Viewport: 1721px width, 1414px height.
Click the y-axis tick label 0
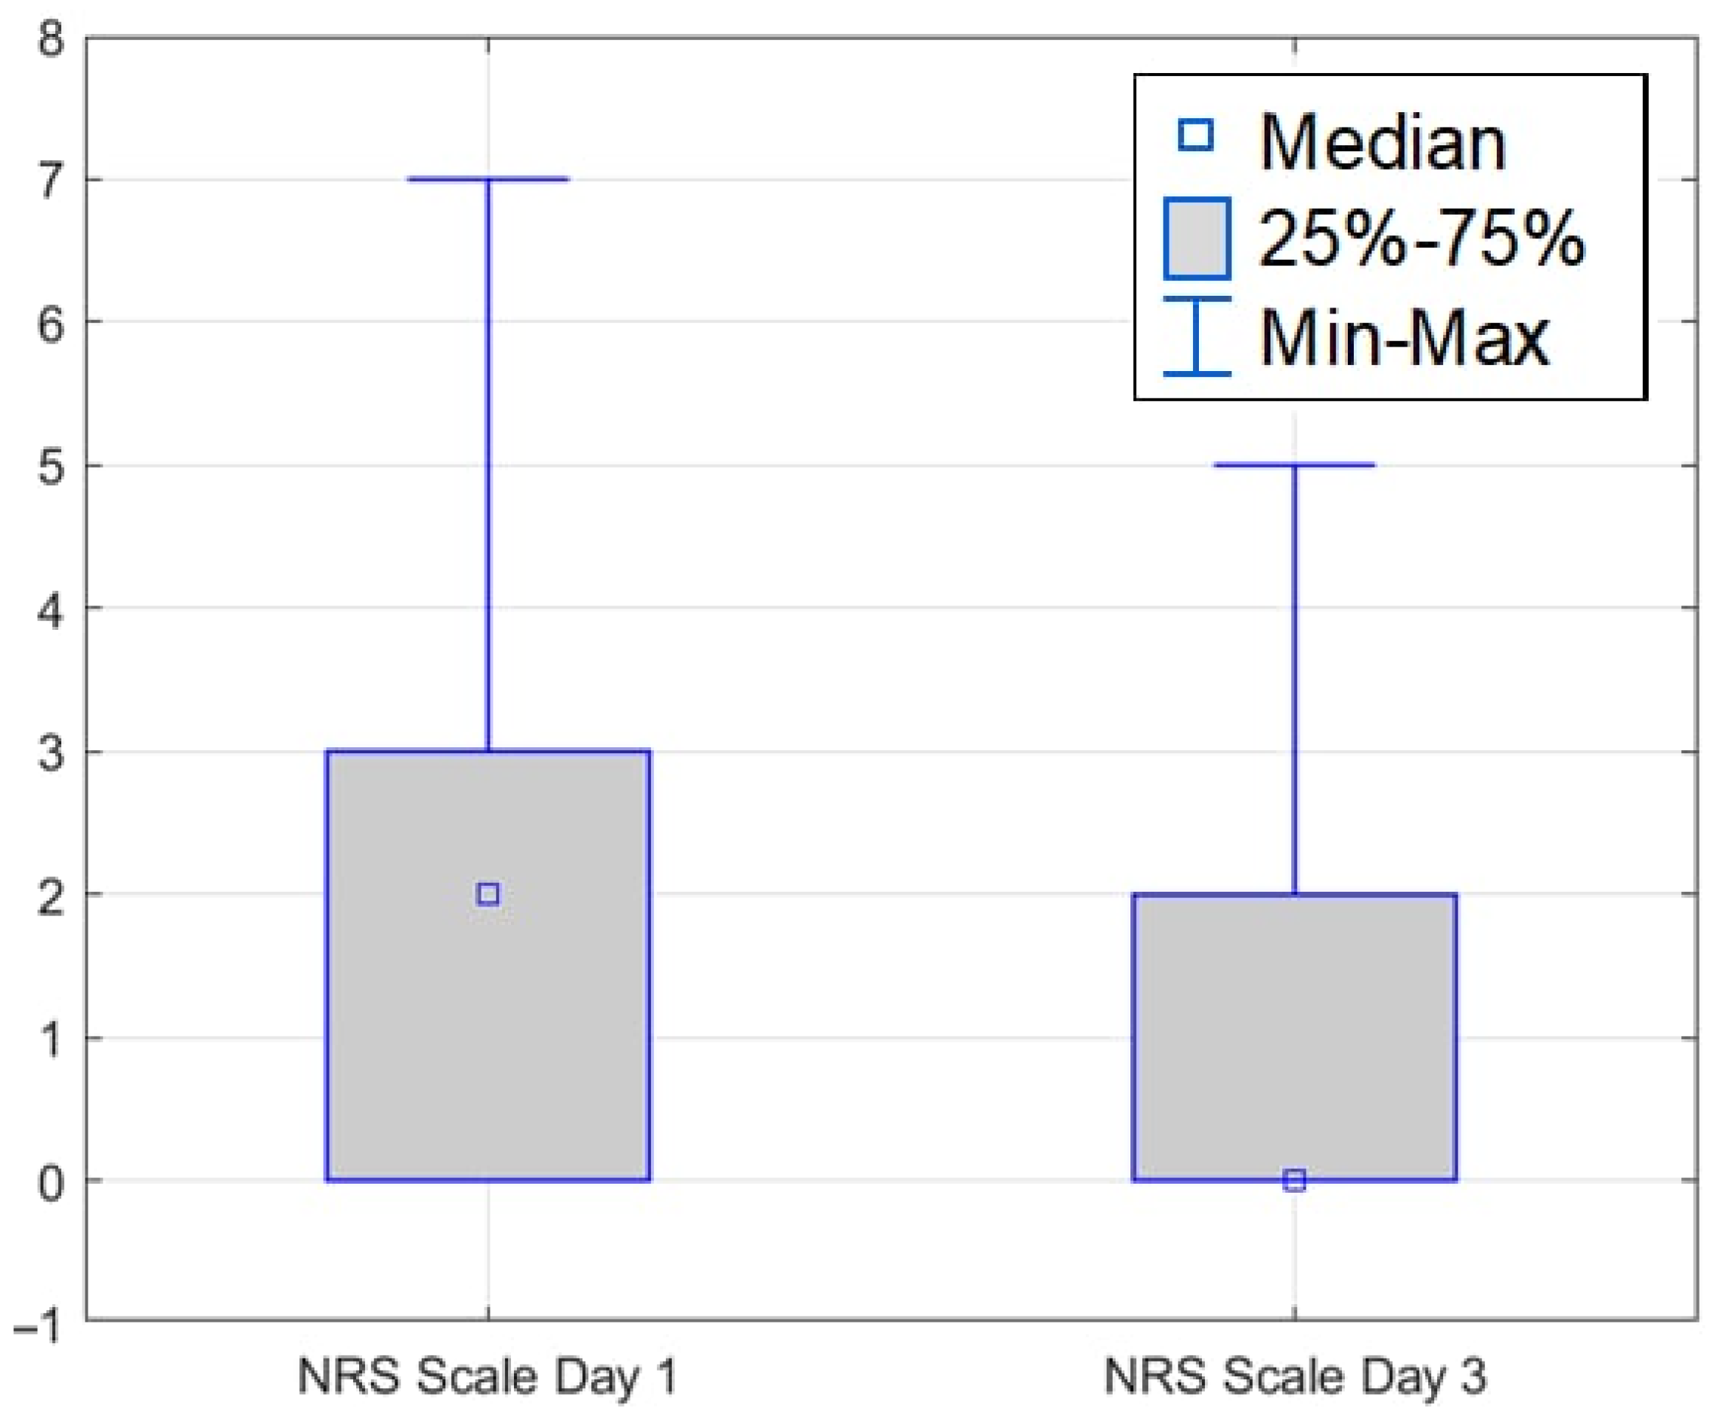click(x=50, y=1182)
